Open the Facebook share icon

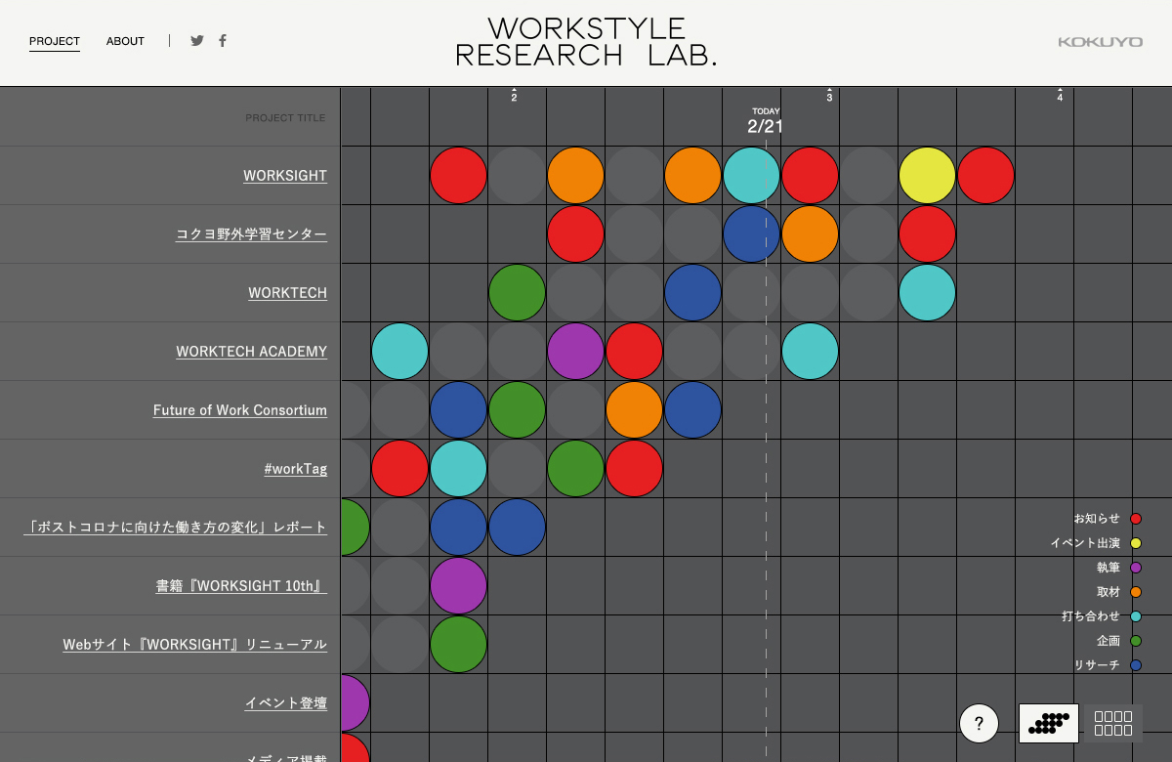(223, 41)
